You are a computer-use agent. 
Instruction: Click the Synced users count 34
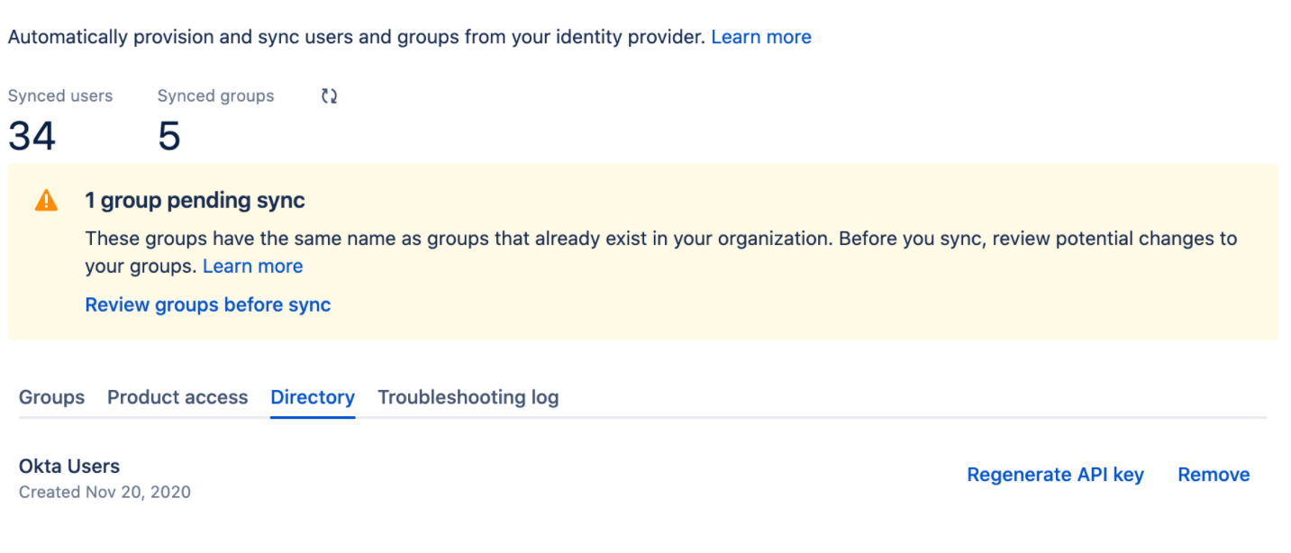coord(31,135)
